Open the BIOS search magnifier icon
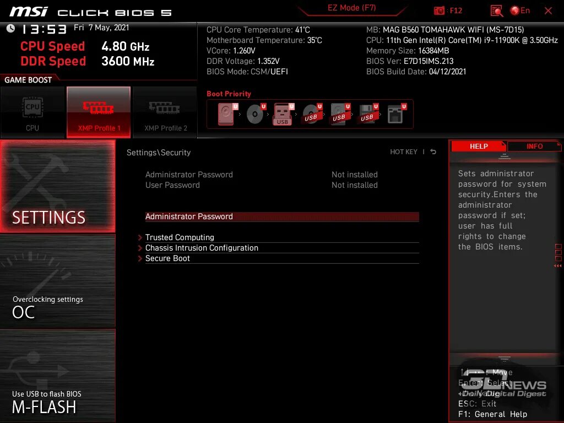 [497, 11]
